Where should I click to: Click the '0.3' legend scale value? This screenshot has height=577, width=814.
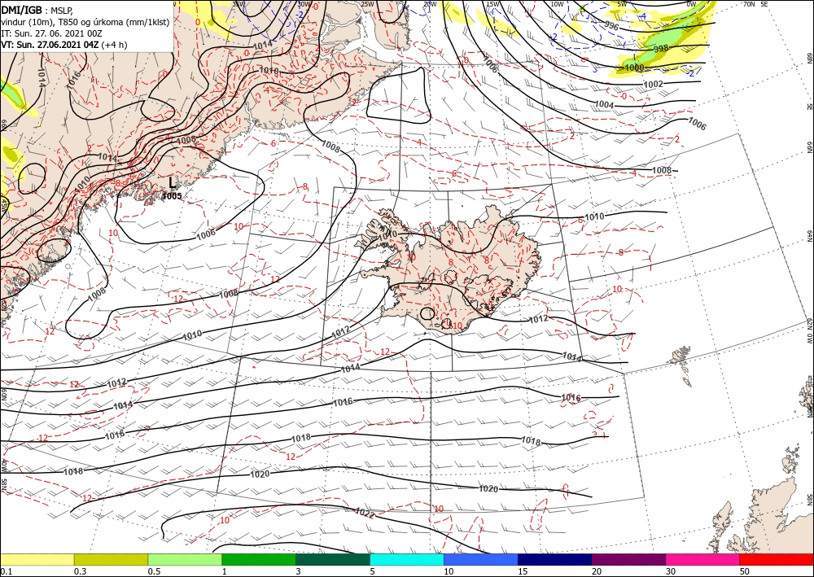click(80, 571)
